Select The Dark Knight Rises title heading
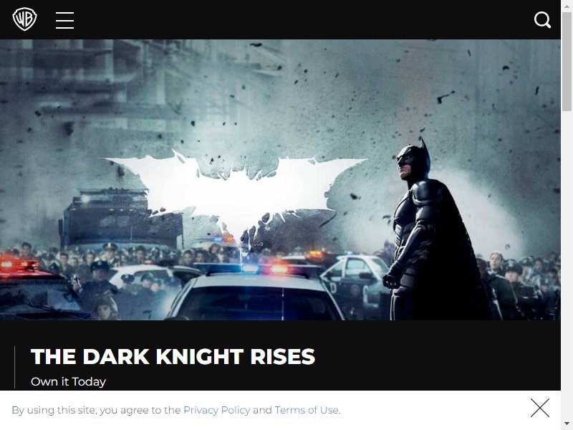 pos(173,356)
